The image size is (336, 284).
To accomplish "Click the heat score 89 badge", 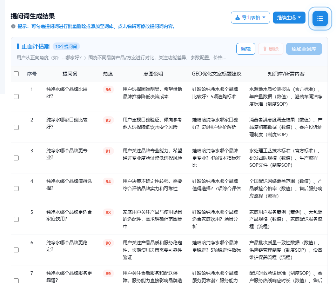I will click(108, 273).
